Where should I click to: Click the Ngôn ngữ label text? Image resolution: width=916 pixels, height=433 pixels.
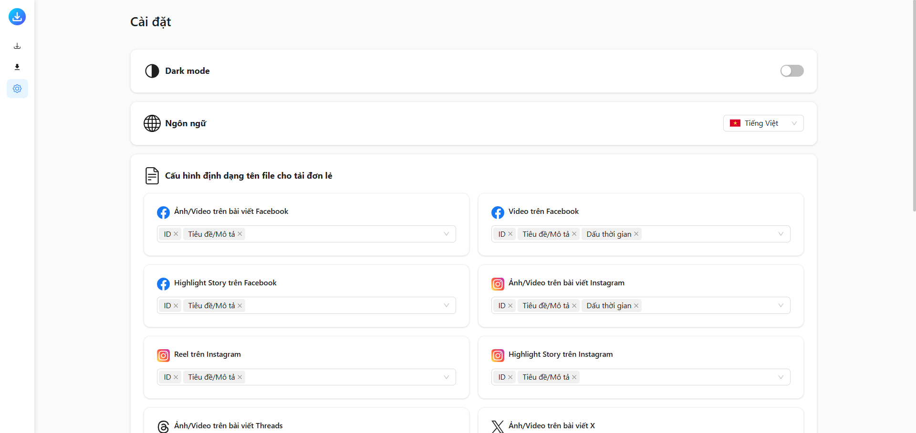click(186, 123)
